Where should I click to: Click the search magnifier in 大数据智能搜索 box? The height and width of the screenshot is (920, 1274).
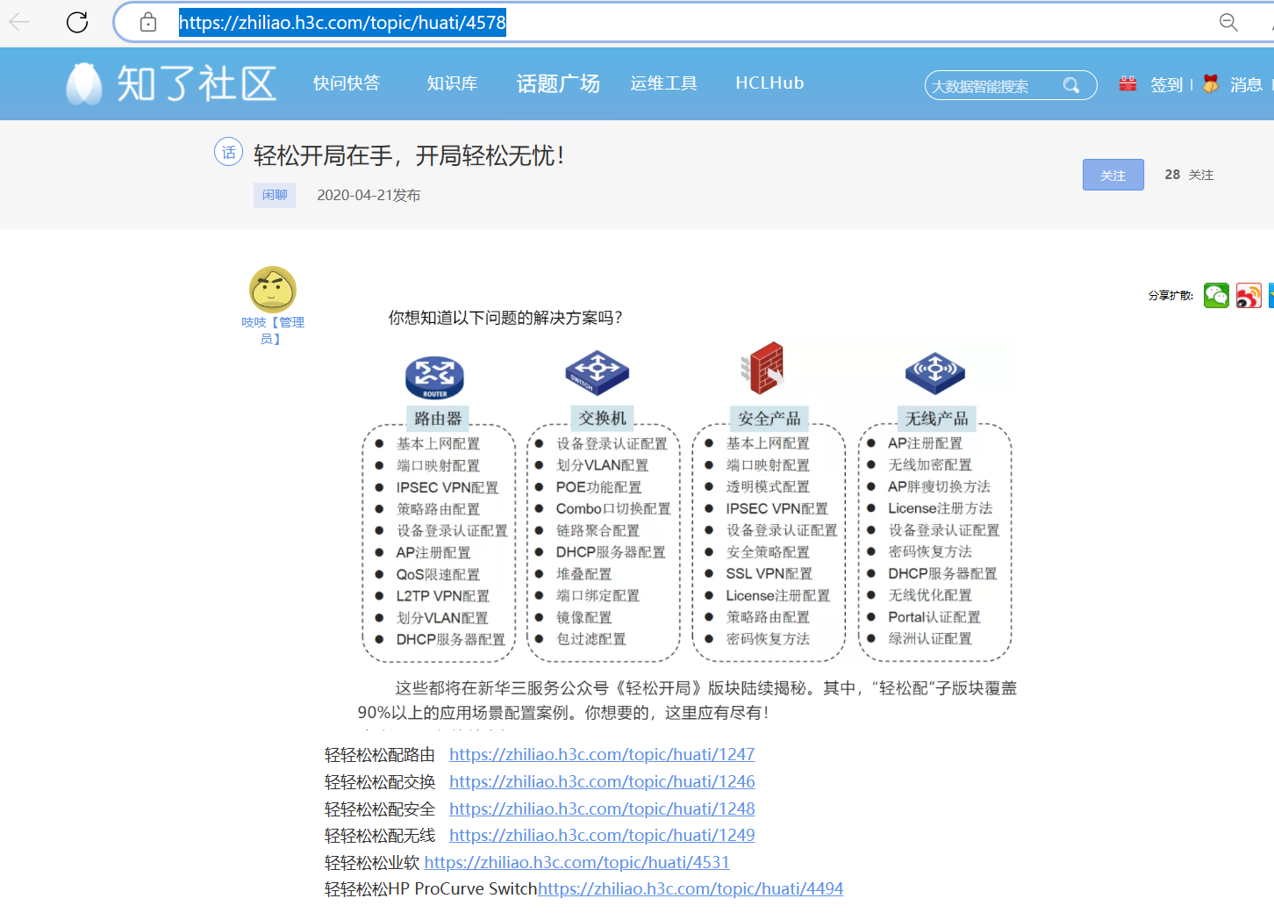click(1071, 85)
